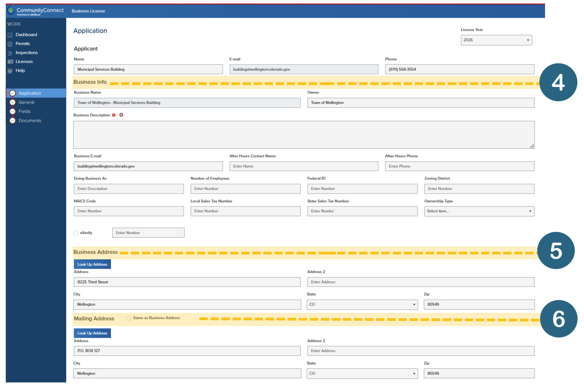
Task: Enable the eVerify checkbox
Action: point(76,233)
